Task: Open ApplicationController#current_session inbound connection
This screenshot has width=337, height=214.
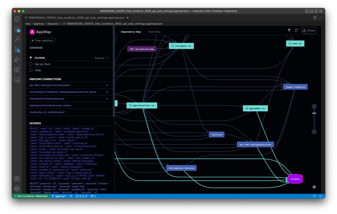Action: (x=69, y=105)
